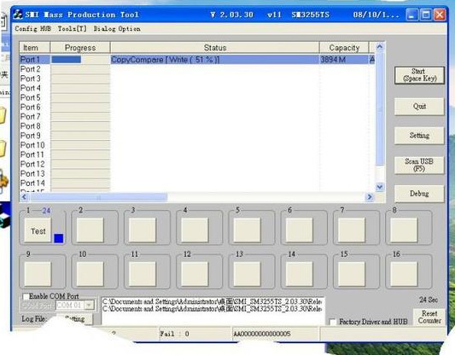This screenshot has width=455, height=355.
Task: Click the slot 2 port button
Action: [90, 230]
